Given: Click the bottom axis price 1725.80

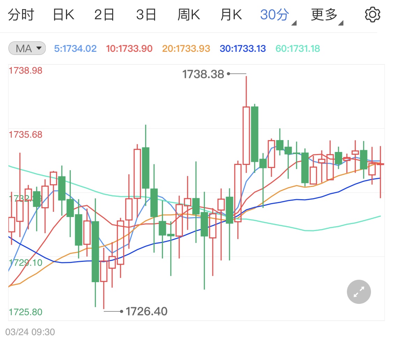Looking at the screenshot, I should 26,312.
